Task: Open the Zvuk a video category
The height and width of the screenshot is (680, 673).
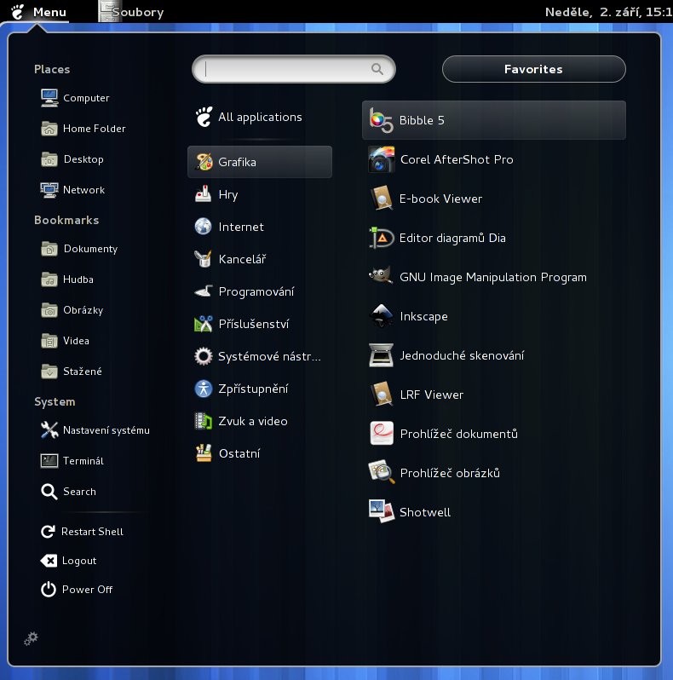Action: (x=252, y=421)
